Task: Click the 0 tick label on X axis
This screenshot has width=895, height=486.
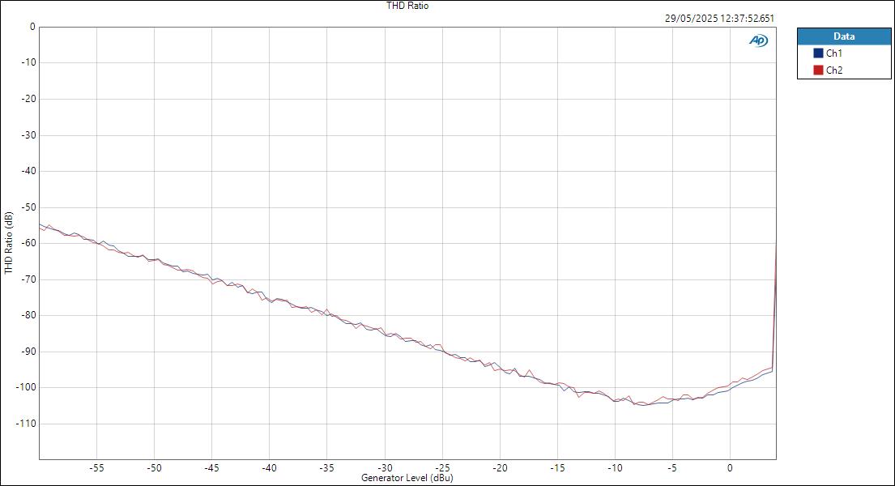Action: 730,468
